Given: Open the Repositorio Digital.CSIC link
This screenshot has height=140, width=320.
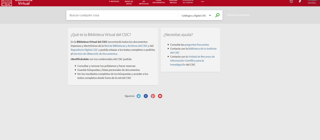Looking at the screenshot, I should [84, 50].
